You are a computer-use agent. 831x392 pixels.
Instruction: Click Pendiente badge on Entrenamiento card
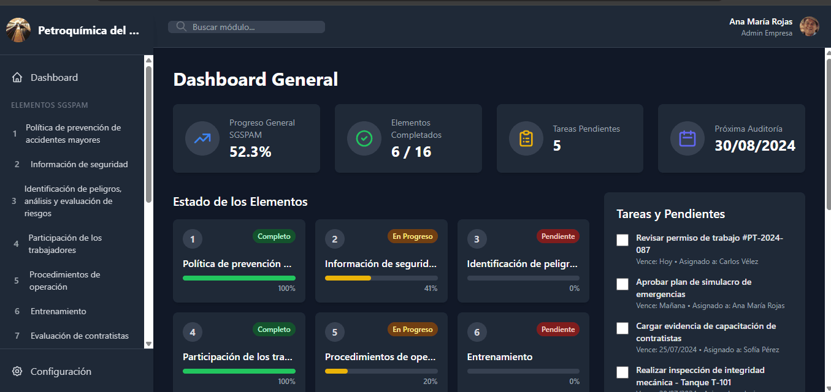[558, 330]
